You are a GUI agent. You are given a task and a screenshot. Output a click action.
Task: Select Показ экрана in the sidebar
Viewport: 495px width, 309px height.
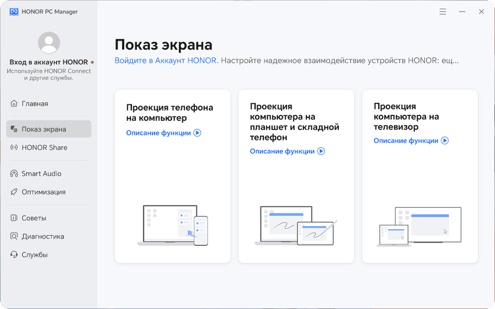(x=49, y=129)
